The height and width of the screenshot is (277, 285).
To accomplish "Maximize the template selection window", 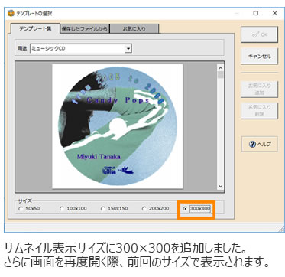I will 256,13.
